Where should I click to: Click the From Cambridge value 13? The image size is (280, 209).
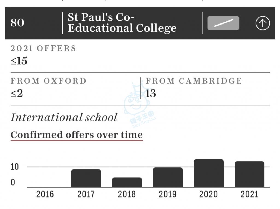point(151,94)
